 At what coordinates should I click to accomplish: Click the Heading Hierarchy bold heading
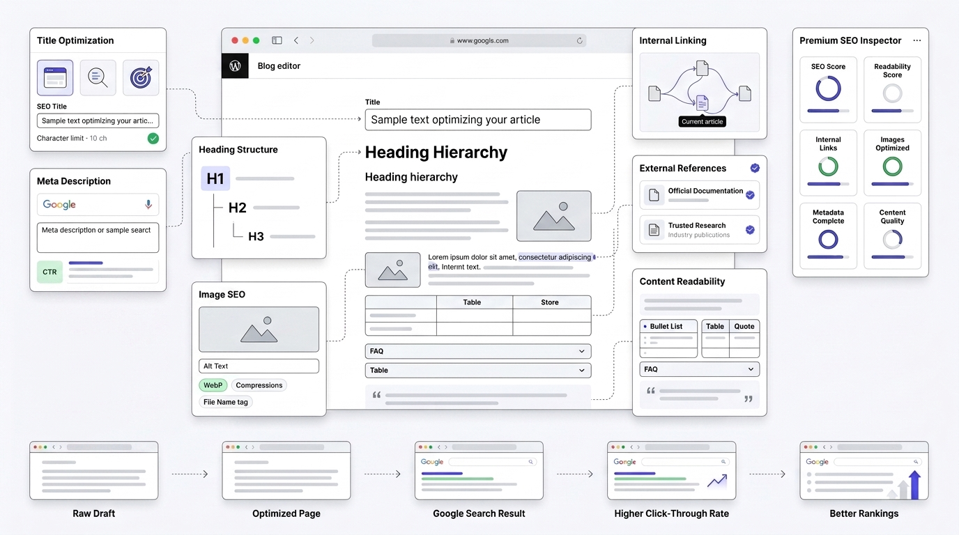pyautogui.click(x=436, y=153)
